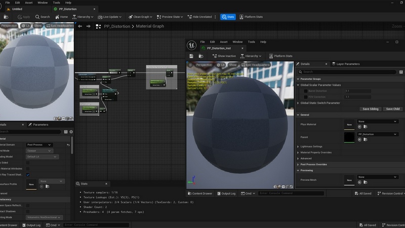Click the Parent material thumbnail swatch
The image size is (405, 228).
(x=349, y=137)
